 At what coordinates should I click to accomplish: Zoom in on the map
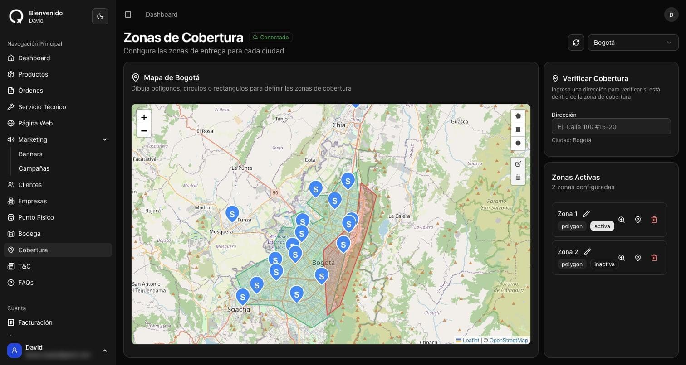point(144,117)
